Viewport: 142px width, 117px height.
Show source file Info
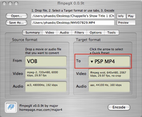(x=121, y=16)
